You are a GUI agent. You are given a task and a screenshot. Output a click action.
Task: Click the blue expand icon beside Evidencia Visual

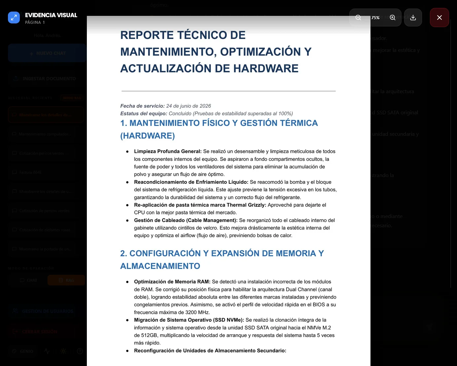[14, 18]
